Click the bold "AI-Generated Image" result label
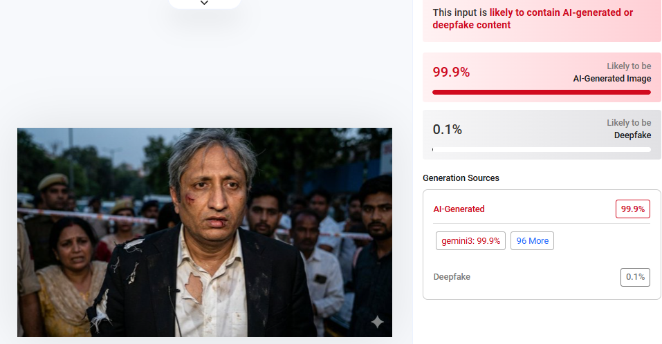 coord(612,79)
